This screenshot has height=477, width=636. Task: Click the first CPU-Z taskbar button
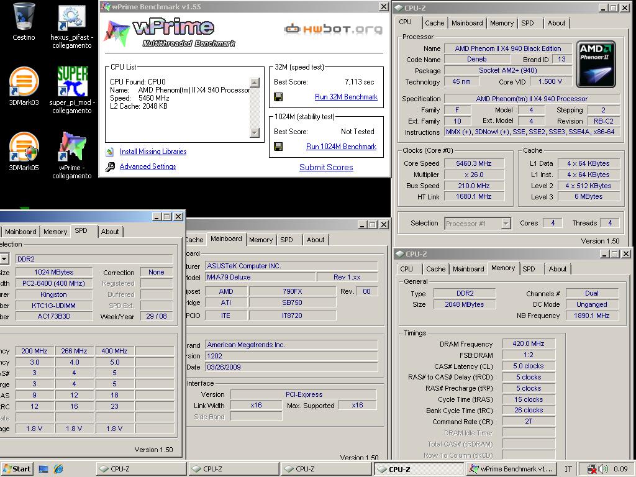(141, 470)
